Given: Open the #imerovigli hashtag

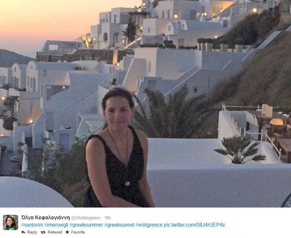Looking at the screenshot, I should [x=56, y=225].
